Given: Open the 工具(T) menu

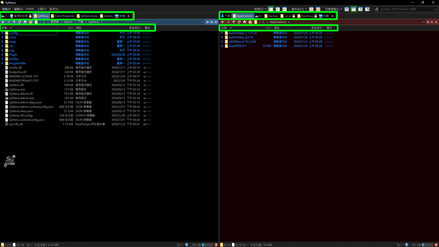Looking at the screenshot, I should point(42,9).
